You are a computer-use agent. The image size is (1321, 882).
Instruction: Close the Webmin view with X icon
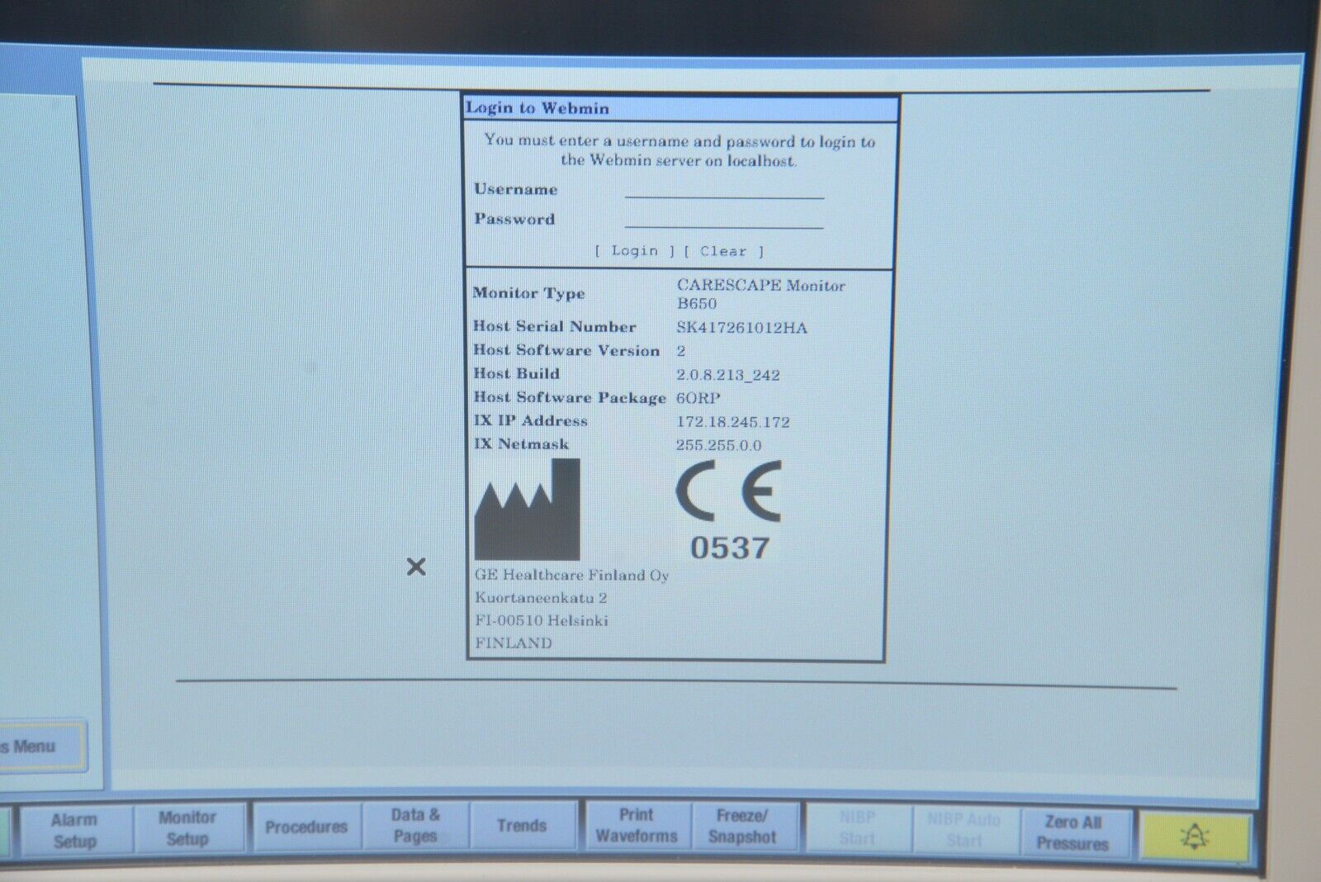[x=416, y=567]
